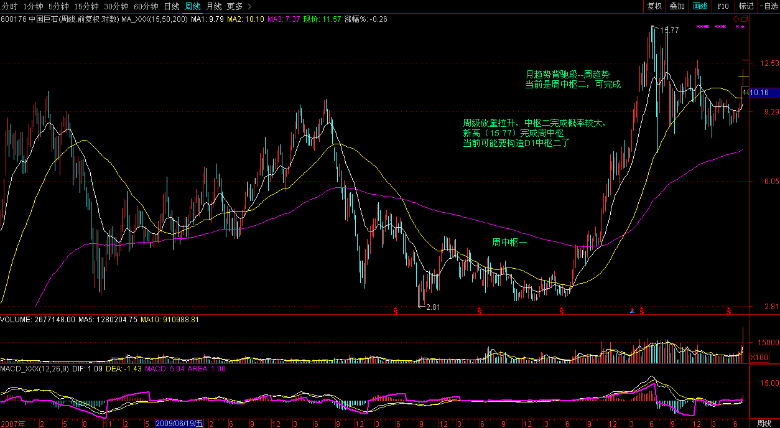The image size is (780, 428).
Task: Click the 15.77 high price label
Action: point(669,30)
